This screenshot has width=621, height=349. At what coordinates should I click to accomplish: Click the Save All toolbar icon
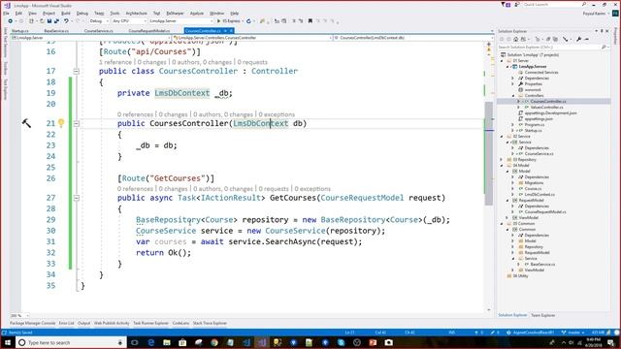56,21
